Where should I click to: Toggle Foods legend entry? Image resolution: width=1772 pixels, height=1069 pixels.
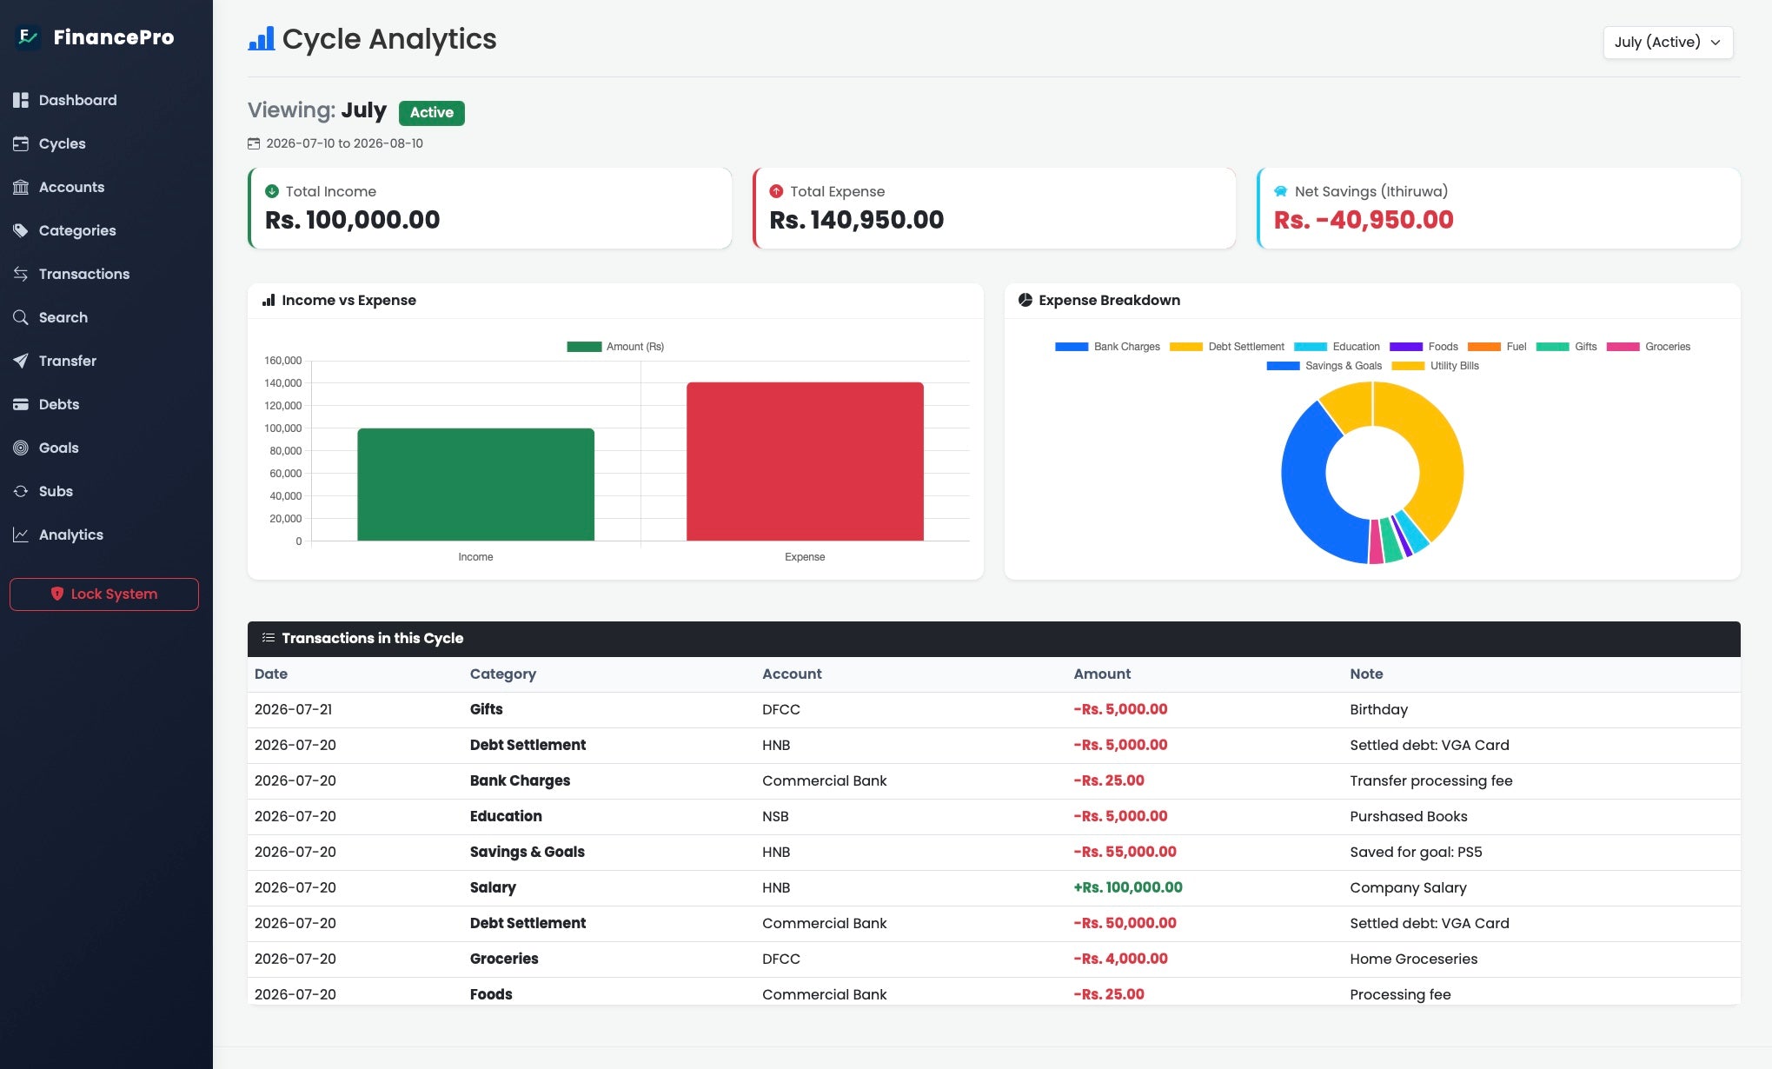point(1424,346)
